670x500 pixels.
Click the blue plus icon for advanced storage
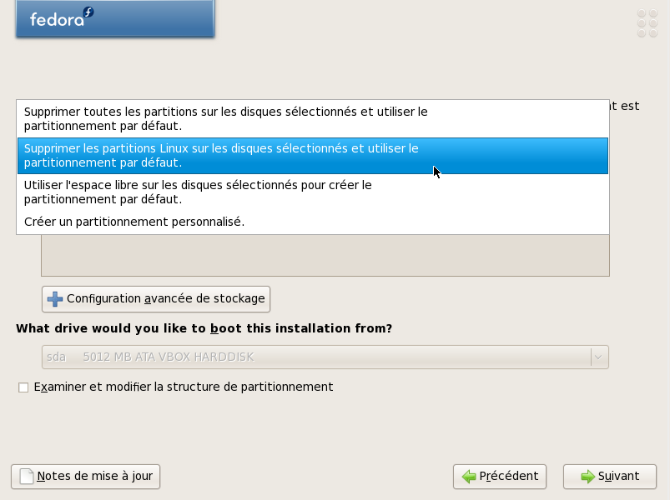coord(55,299)
